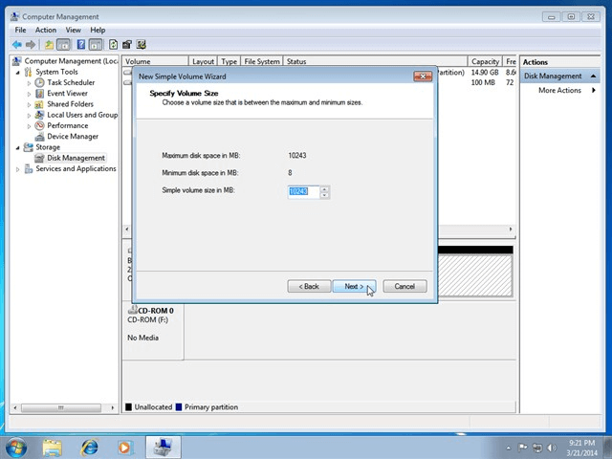Click the Next button in the wizard
Viewport: 612px width, 459px height.
[x=354, y=286]
